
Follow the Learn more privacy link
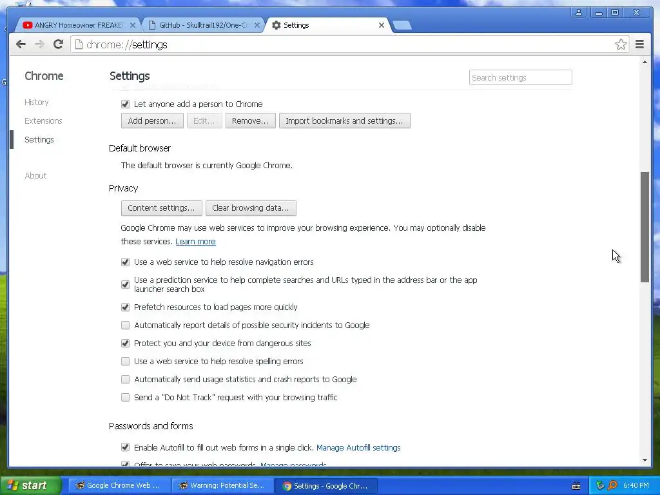[x=195, y=242]
